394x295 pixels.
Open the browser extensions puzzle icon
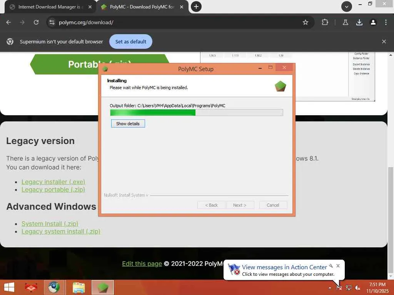click(325, 22)
